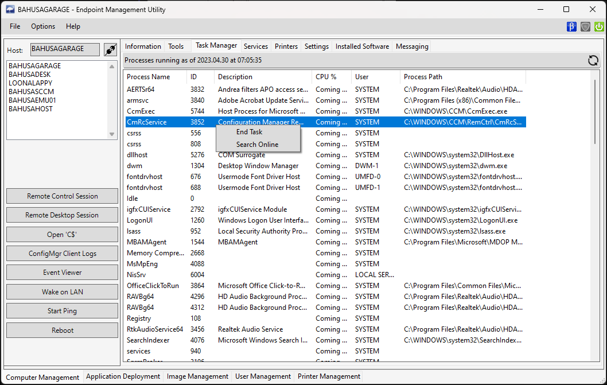Screen dimensions: 607x385
Task: Switch to the Information tab
Action: [x=143, y=46]
